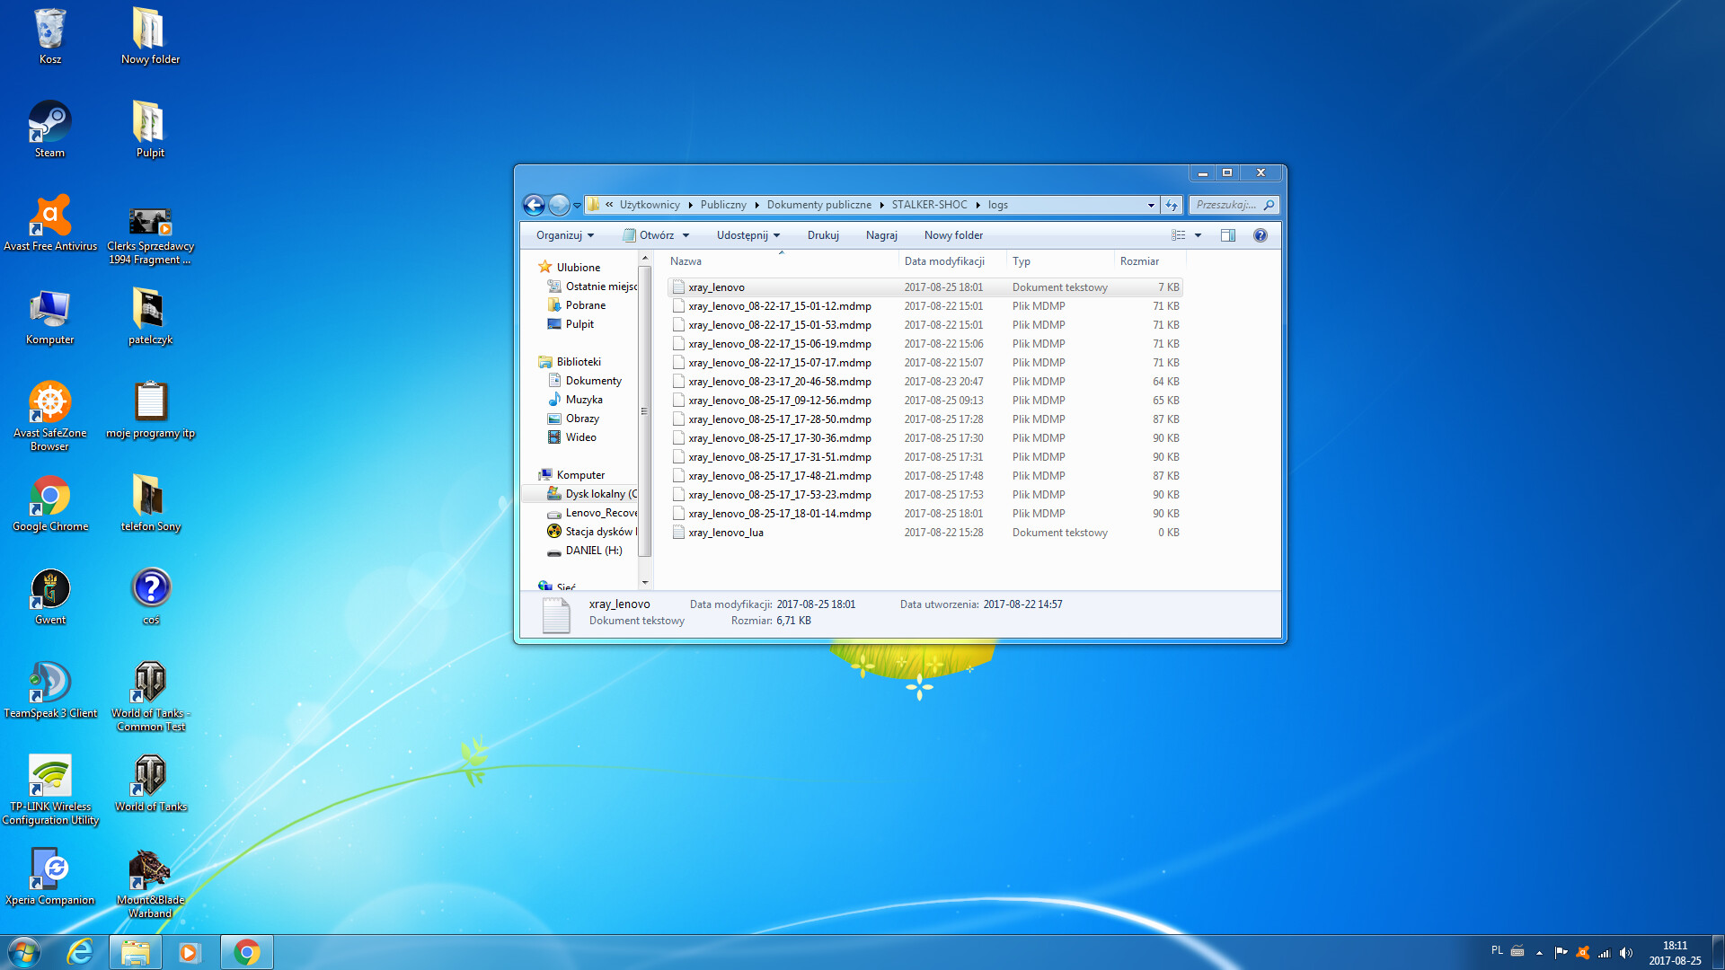Screen dimensions: 1725x970
Task: Sort by Data modyfikacji column header
Action: [x=943, y=261]
